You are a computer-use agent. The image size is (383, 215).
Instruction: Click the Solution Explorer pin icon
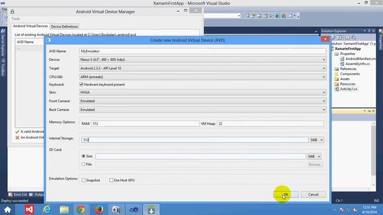369,31
